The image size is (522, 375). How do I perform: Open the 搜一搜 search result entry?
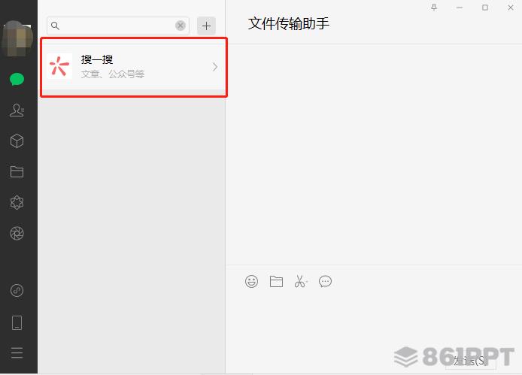[x=133, y=67]
